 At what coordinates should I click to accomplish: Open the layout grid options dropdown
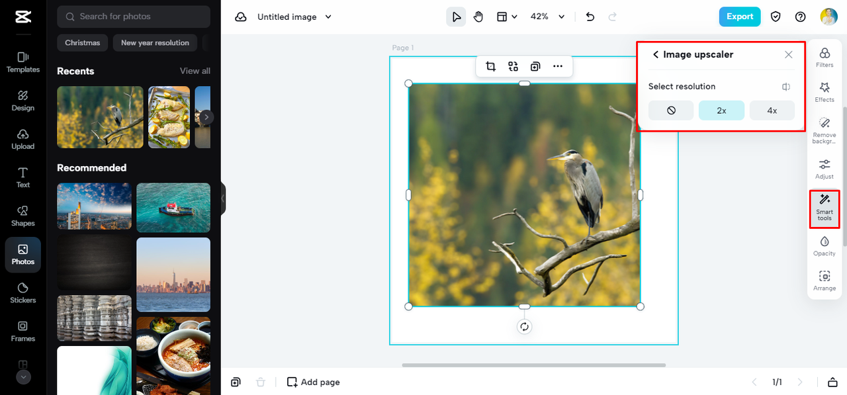(507, 17)
